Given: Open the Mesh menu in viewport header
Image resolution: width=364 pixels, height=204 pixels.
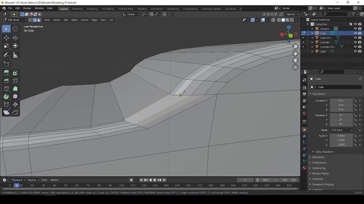Looking at the screenshot, I should coord(75,20).
